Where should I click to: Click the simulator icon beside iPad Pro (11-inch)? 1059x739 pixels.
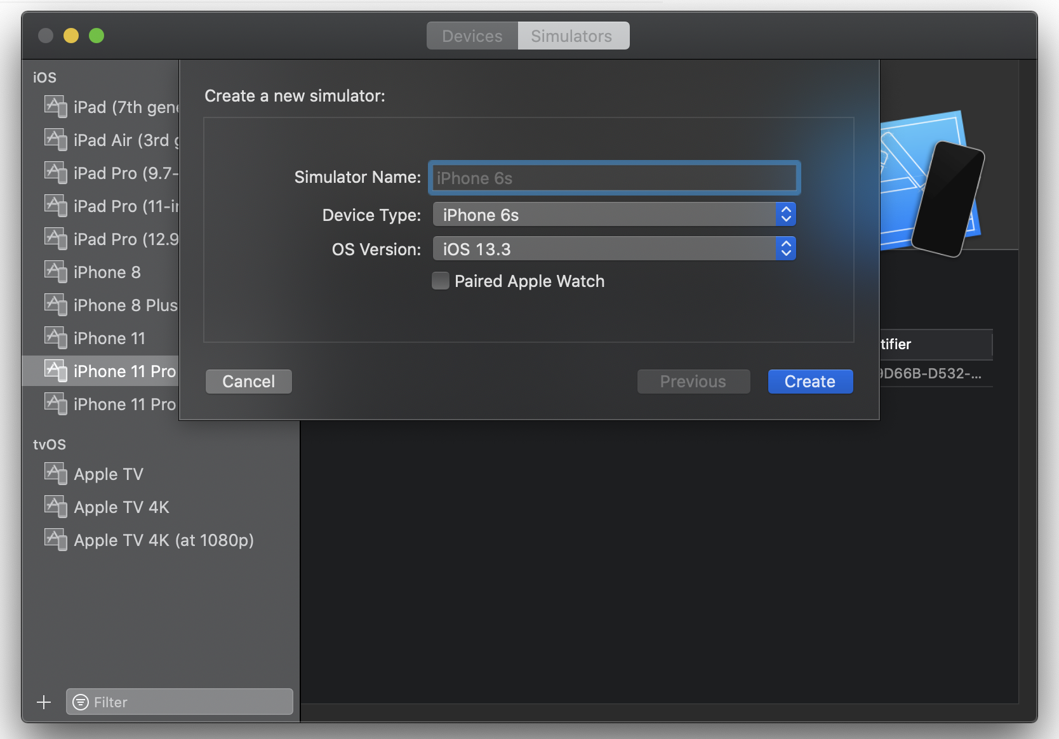(56, 206)
